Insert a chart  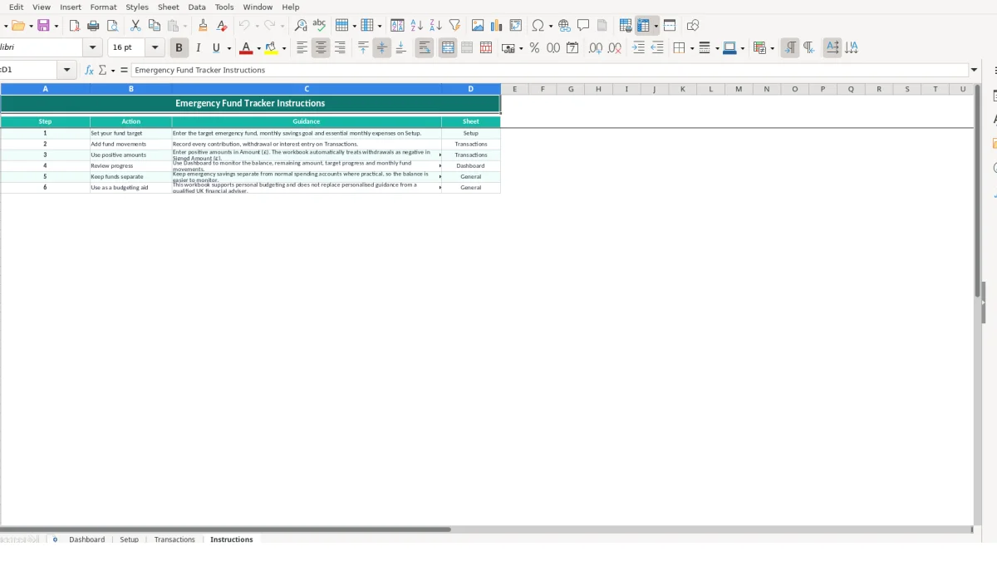[x=497, y=26]
